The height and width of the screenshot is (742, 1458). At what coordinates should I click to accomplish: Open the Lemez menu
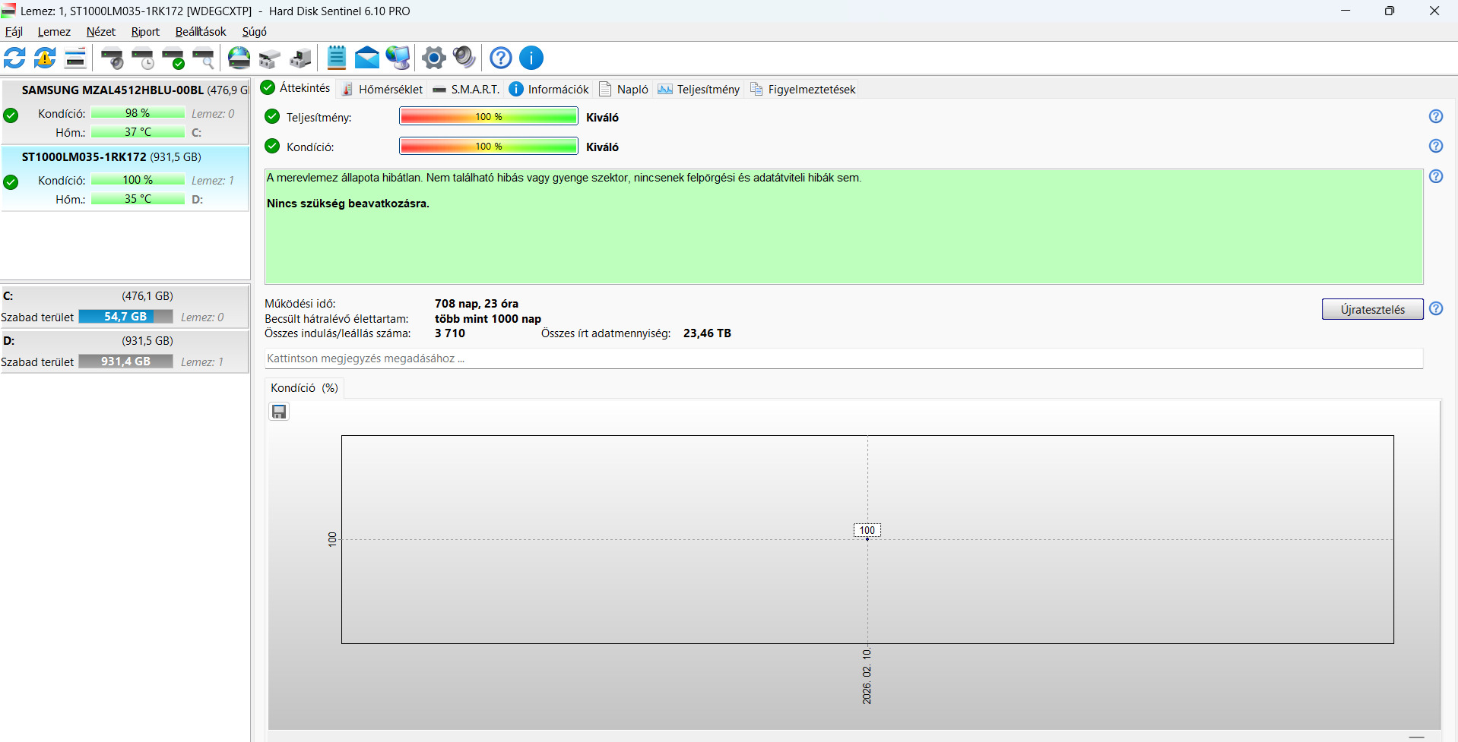coord(54,32)
